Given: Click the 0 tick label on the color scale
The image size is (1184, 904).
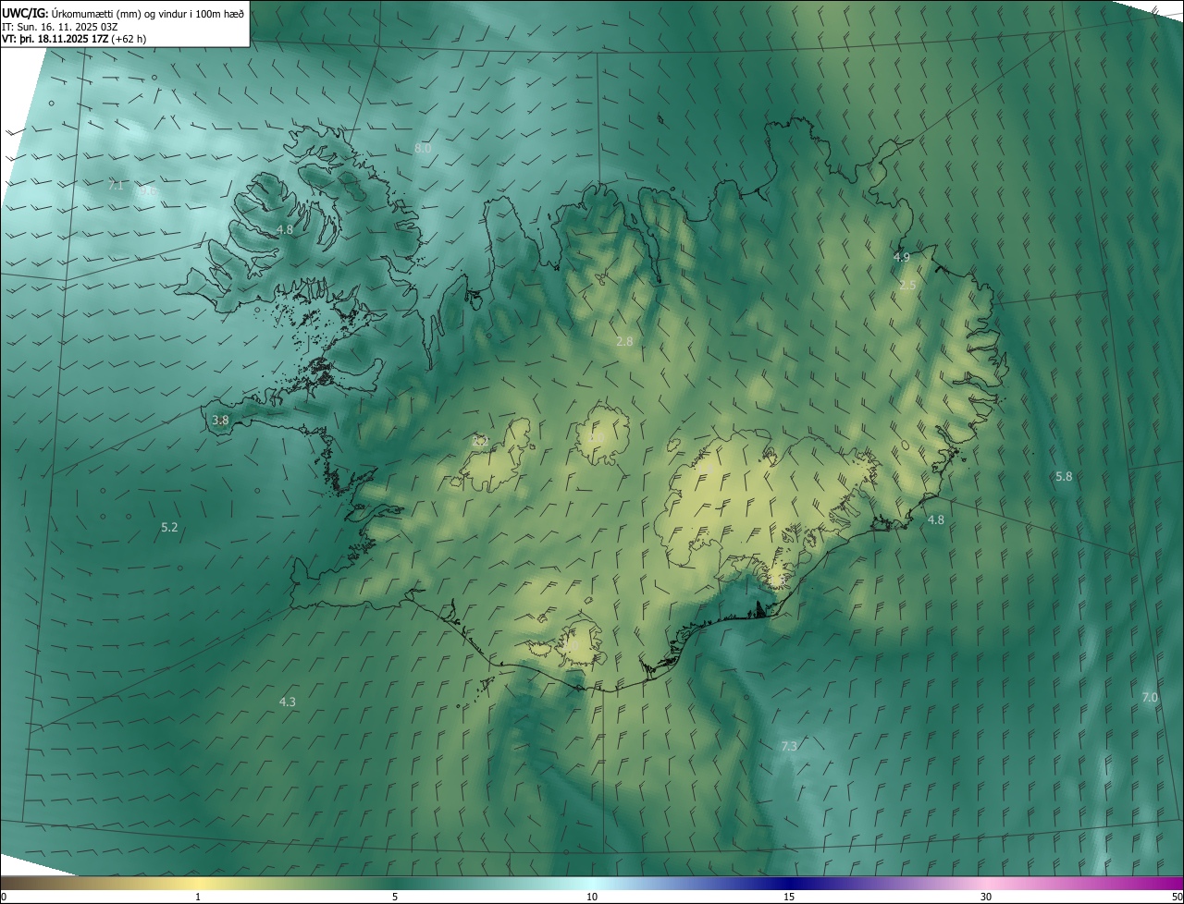Looking at the screenshot, I should 4,897.
